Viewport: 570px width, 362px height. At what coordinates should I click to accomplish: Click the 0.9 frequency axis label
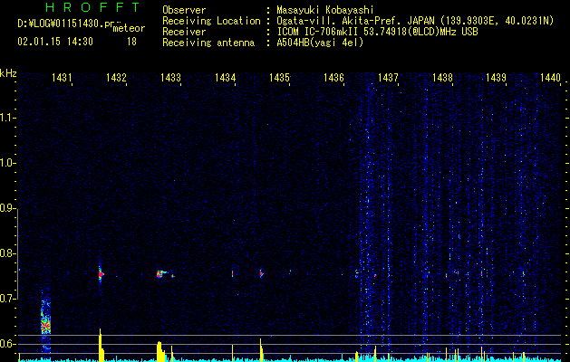7,208
